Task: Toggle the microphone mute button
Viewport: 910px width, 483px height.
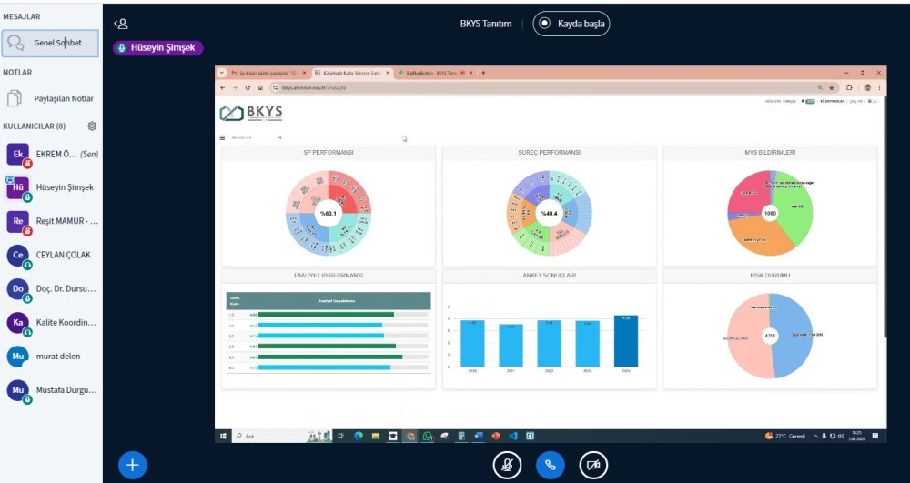Action: (x=507, y=465)
